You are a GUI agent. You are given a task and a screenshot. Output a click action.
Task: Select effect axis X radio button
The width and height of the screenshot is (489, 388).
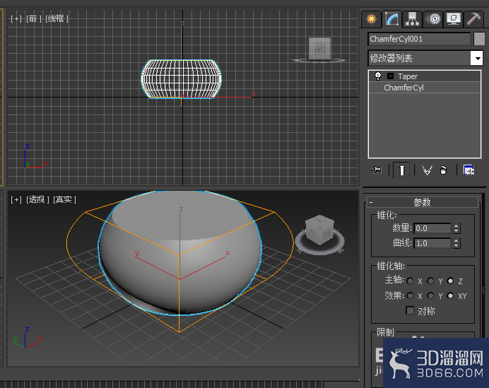coord(410,295)
